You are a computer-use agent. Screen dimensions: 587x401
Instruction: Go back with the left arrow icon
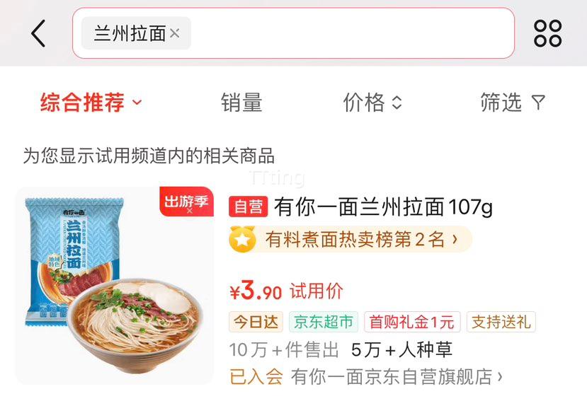38,34
